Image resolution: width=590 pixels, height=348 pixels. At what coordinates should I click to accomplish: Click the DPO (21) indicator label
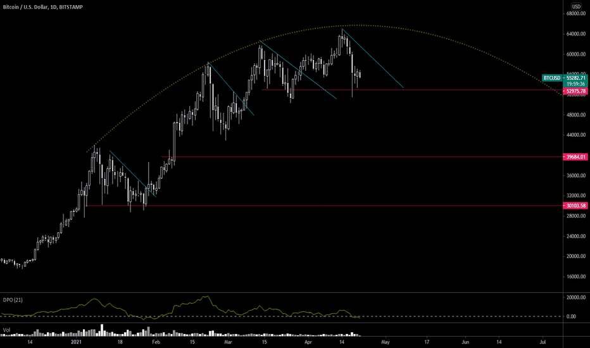pyautogui.click(x=13, y=300)
